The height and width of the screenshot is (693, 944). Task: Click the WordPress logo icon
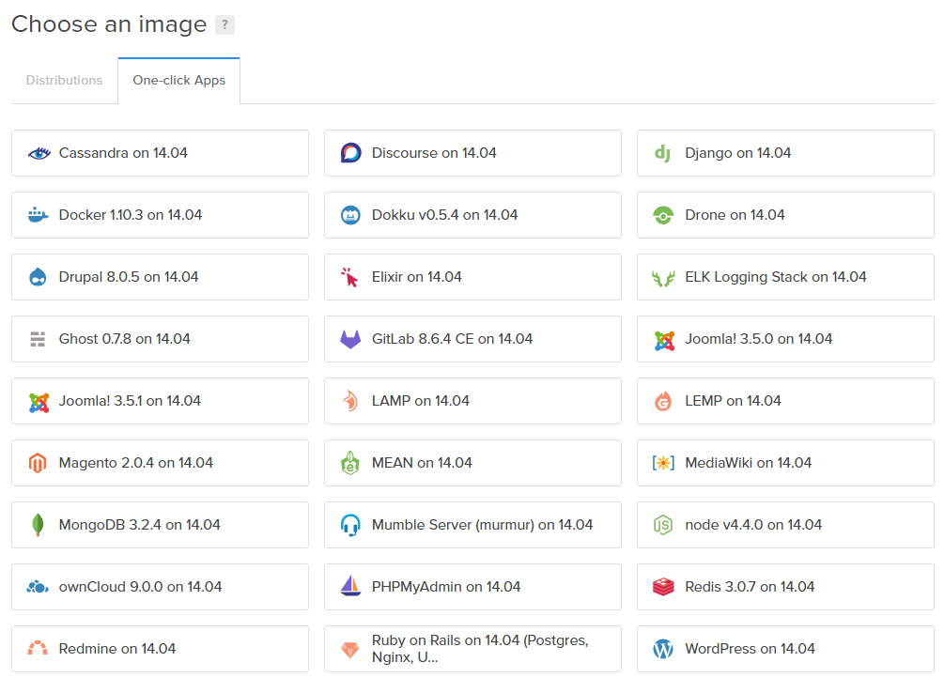[x=663, y=649]
